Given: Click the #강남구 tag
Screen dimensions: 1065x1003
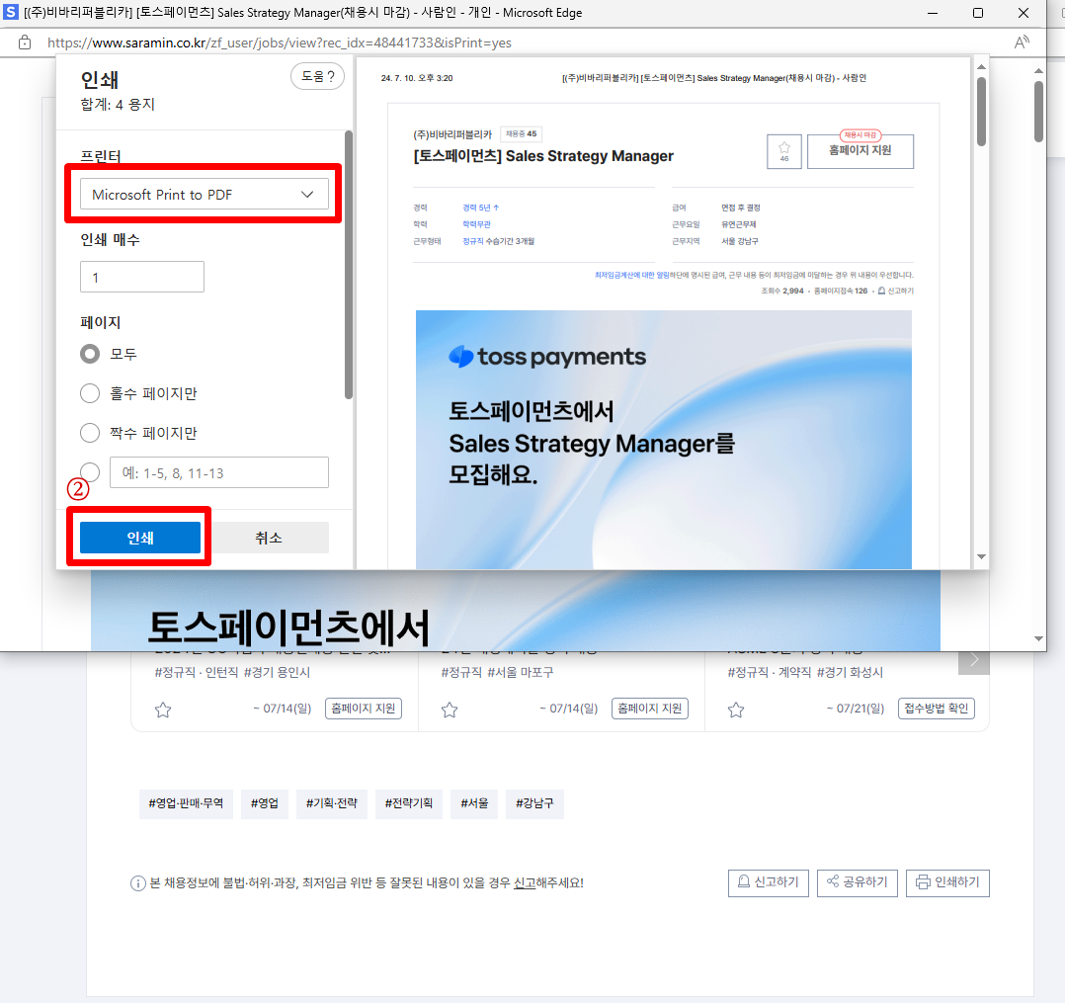Looking at the screenshot, I should tap(534, 803).
